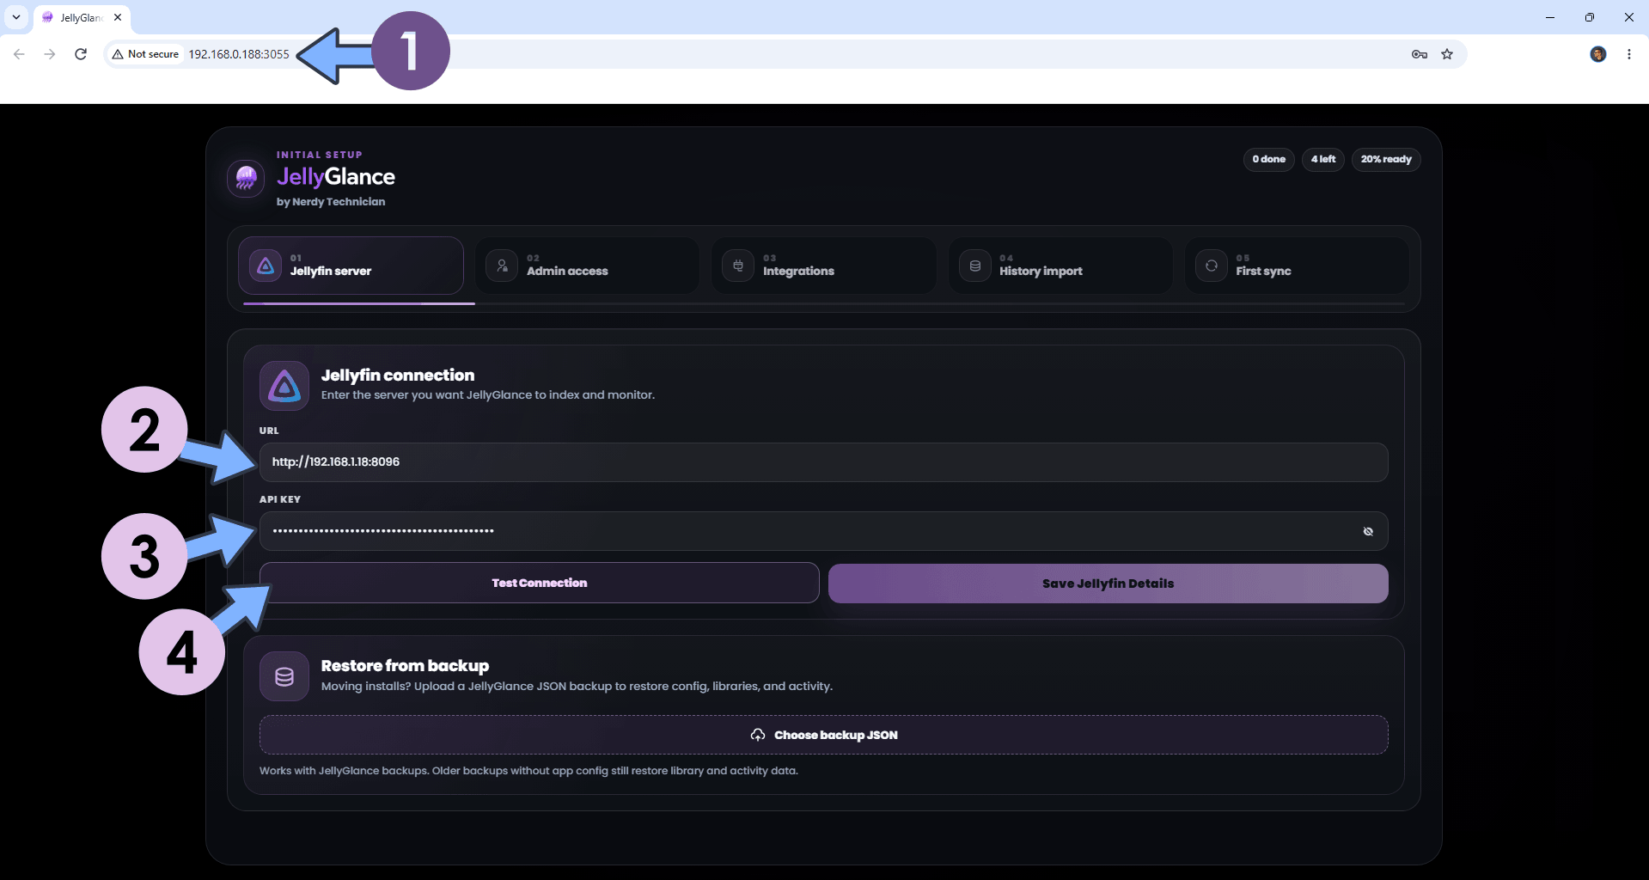
Task: Click the JellyGlance jellyfish logo
Action: 246,178
